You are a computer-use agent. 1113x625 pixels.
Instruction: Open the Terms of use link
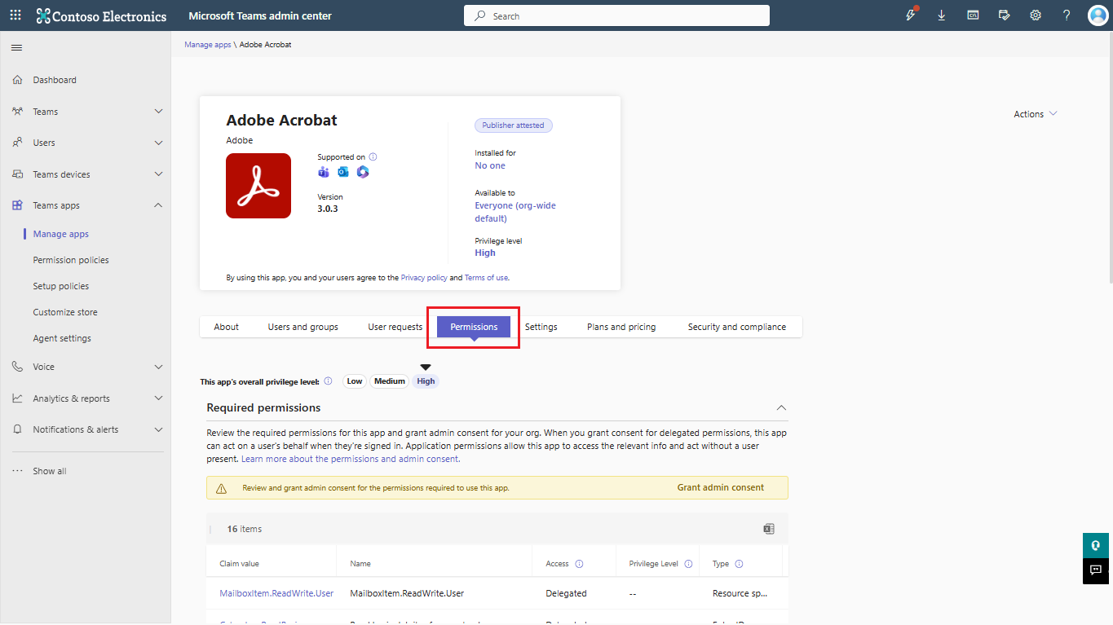tap(486, 278)
